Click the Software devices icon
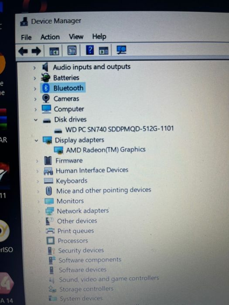Image resolution: width=229 pixels, height=305 pixels. point(51,270)
